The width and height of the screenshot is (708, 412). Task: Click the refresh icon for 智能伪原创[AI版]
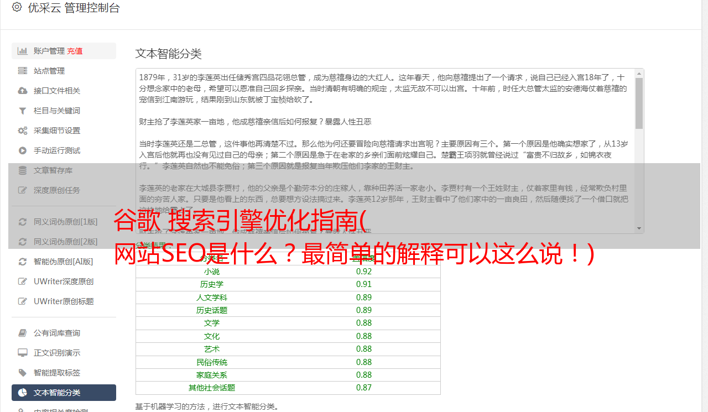tap(23, 262)
